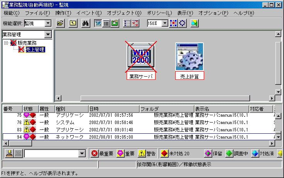Click the greyed-out icon left of the bottom combo box
Image resolution: width=284 pixels, height=178 pixels.
[18, 154]
